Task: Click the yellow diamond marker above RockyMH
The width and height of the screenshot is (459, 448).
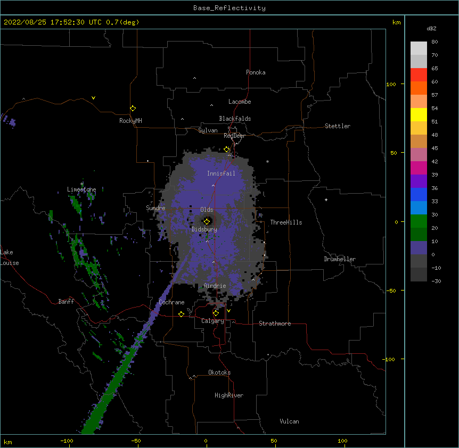Action: (x=133, y=109)
